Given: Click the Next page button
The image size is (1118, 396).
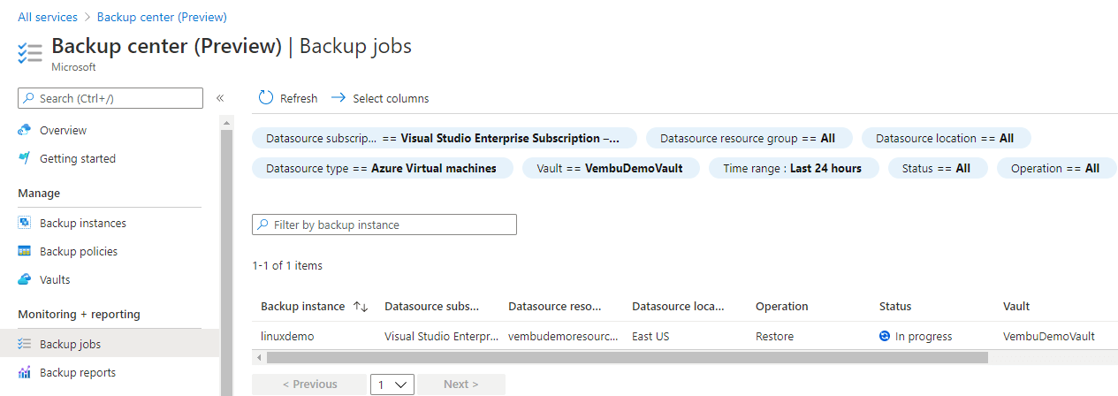Looking at the screenshot, I should tap(461, 385).
